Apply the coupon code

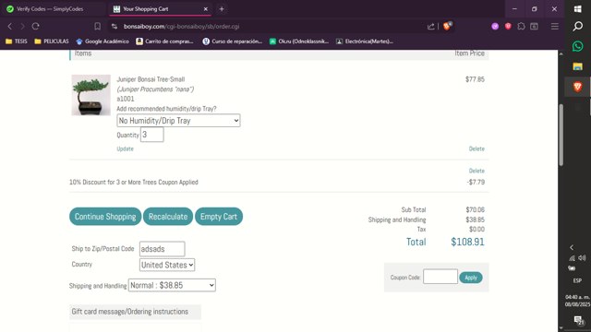pos(471,278)
